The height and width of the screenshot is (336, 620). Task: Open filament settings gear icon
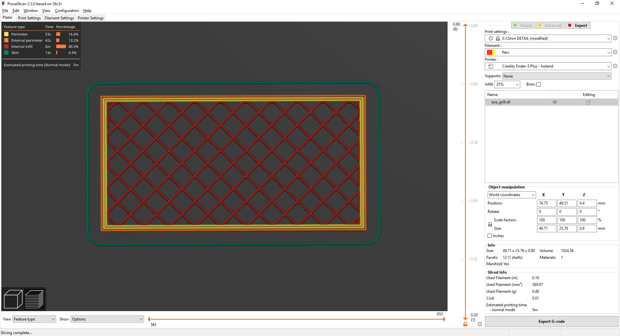click(x=615, y=52)
